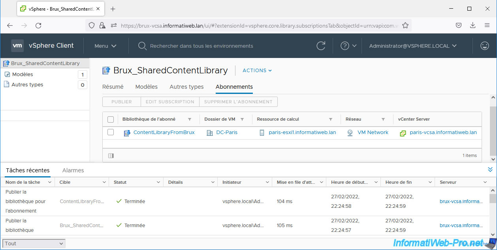Screen dimensions: 497x250
Task: Open filter for Ressource de calcul column
Action: coord(331,119)
